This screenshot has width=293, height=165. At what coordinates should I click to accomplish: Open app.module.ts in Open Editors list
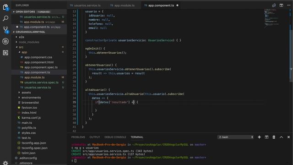[x=39, y=22]
